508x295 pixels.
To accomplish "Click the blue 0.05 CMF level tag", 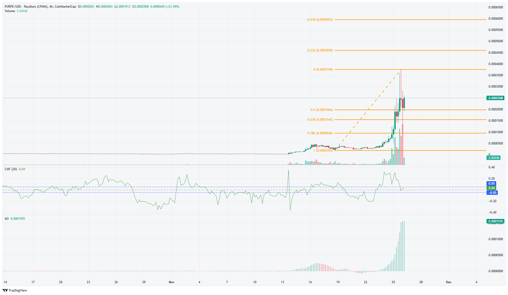I will click(x=492, y=184).
